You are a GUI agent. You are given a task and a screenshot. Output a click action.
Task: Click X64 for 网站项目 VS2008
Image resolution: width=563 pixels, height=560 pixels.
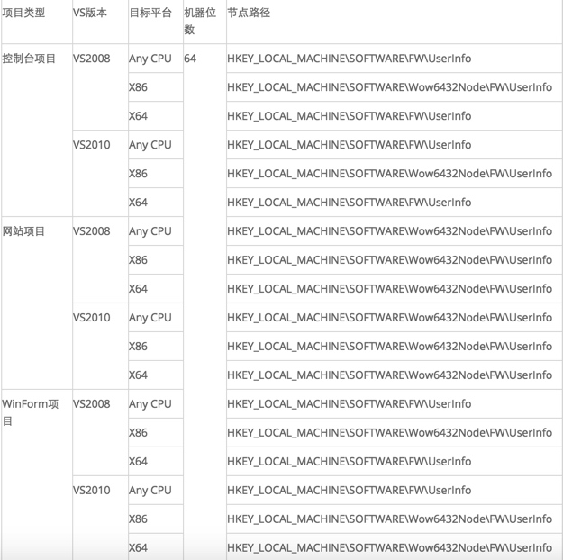click(156, 289)
